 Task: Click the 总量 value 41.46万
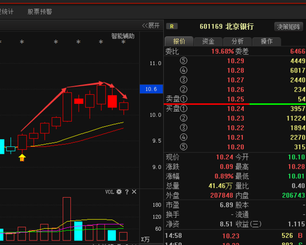pyautogui.click(x=220, y=186)
